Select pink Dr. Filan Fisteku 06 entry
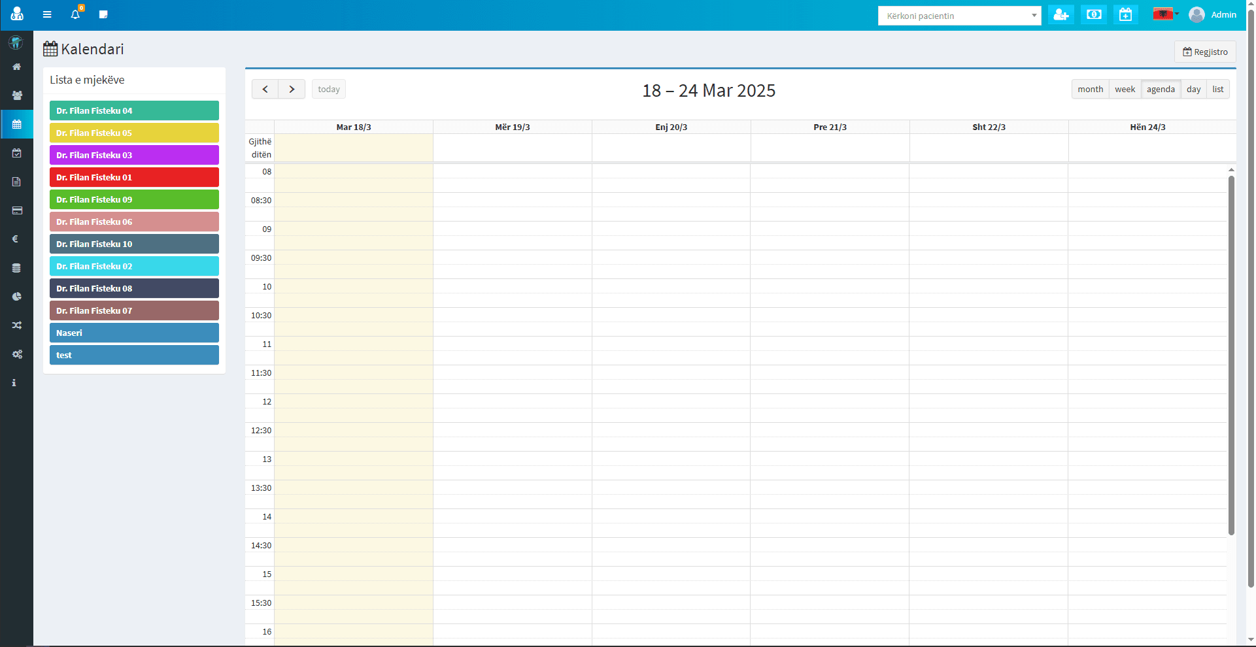The height and width of the screenshot is (647, 1256). point(134,222)
